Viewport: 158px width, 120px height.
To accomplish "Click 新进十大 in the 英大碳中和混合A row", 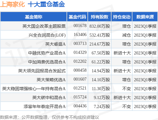I will [122, 98].
